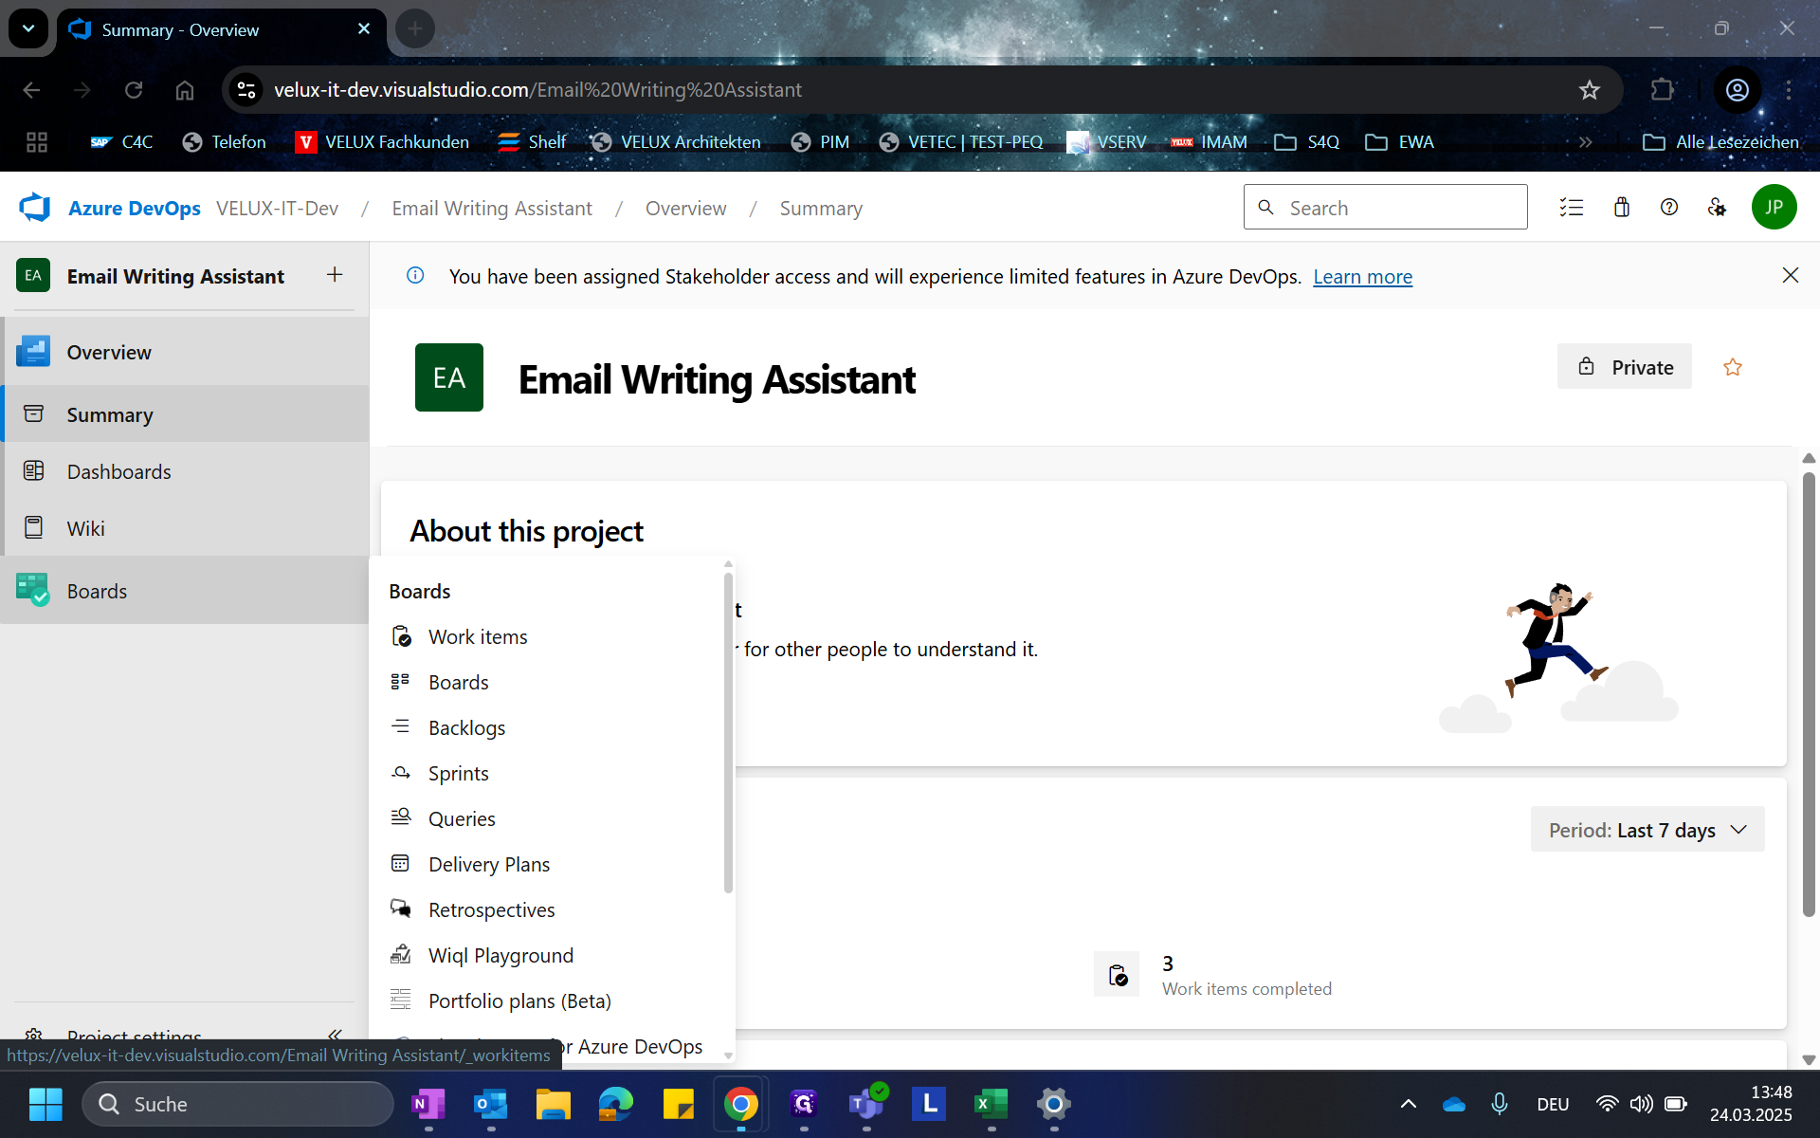Click the Azure DevOps logo icon
The height and width of the screenshot is (1138, 1820).
[35, 208]
